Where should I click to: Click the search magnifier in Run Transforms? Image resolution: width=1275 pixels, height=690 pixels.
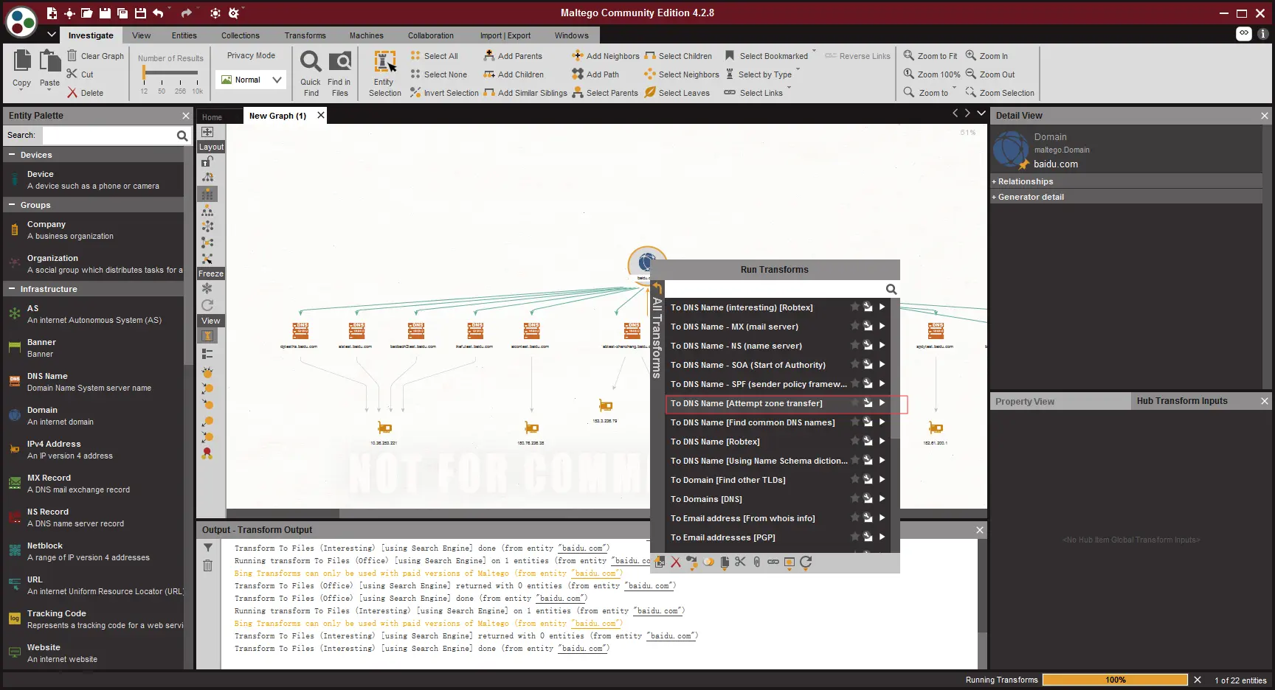(891, 290)
